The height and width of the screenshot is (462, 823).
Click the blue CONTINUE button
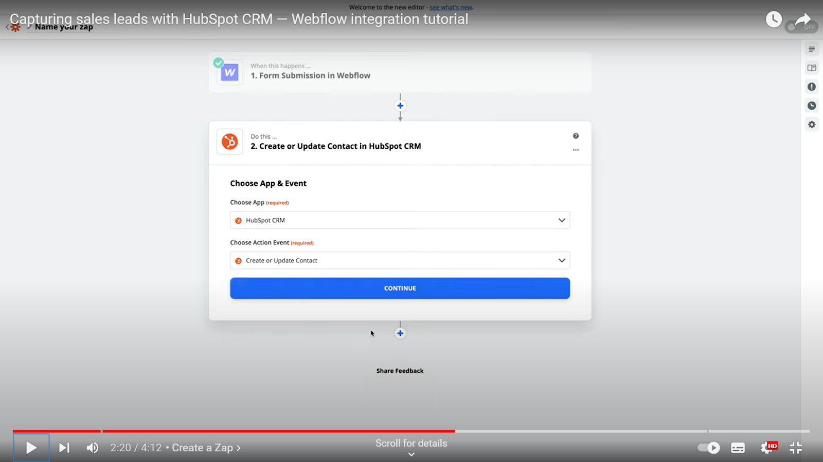pyautogui.click(x=400, y=288)
